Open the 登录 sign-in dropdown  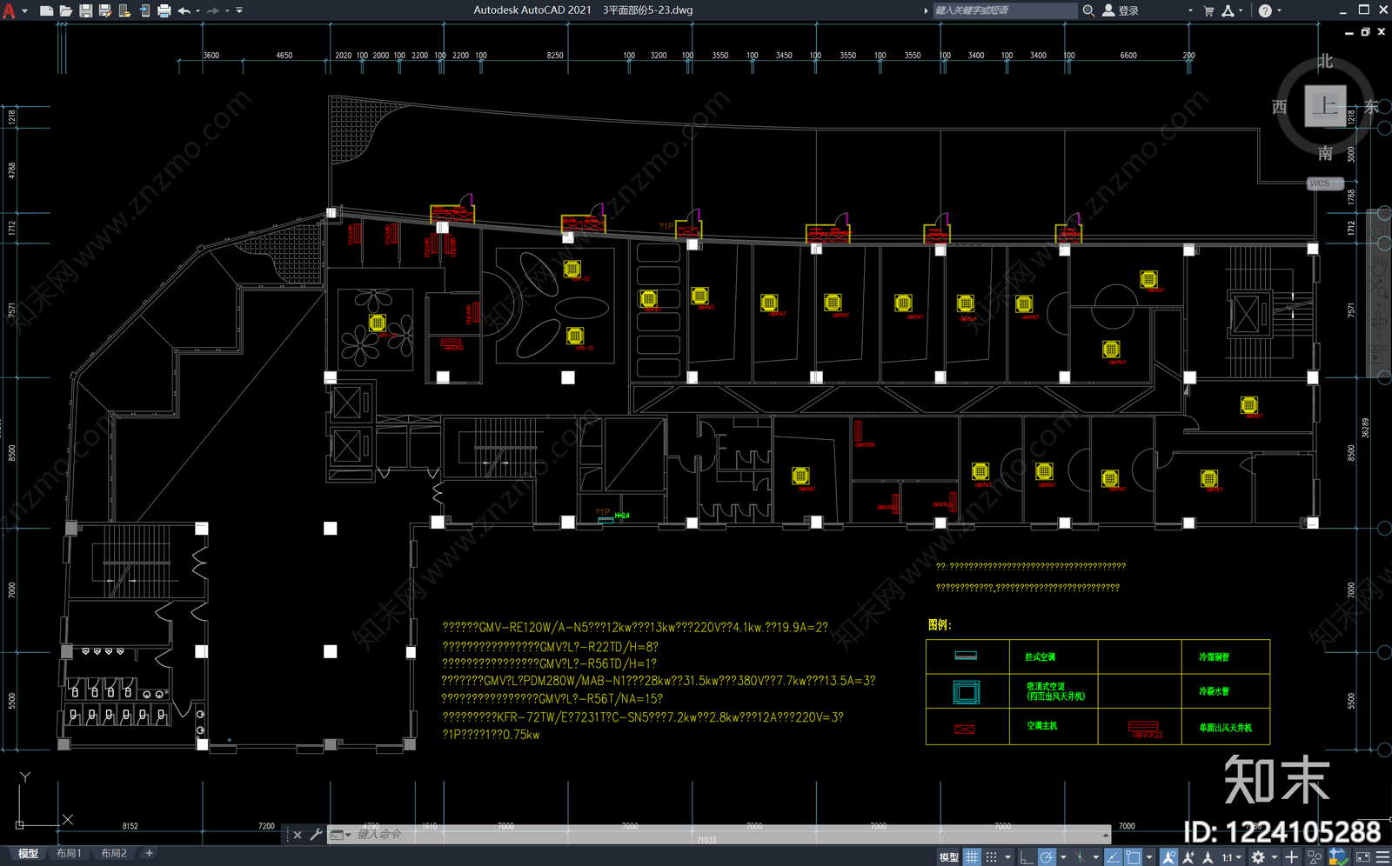1190,11
